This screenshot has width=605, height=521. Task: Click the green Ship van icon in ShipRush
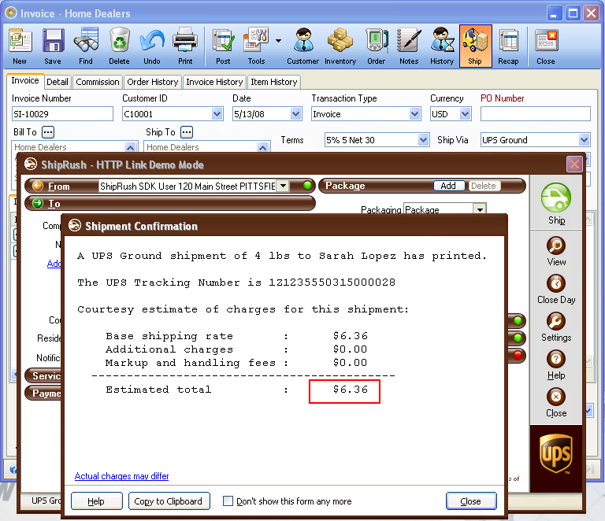tap(556, 197)
